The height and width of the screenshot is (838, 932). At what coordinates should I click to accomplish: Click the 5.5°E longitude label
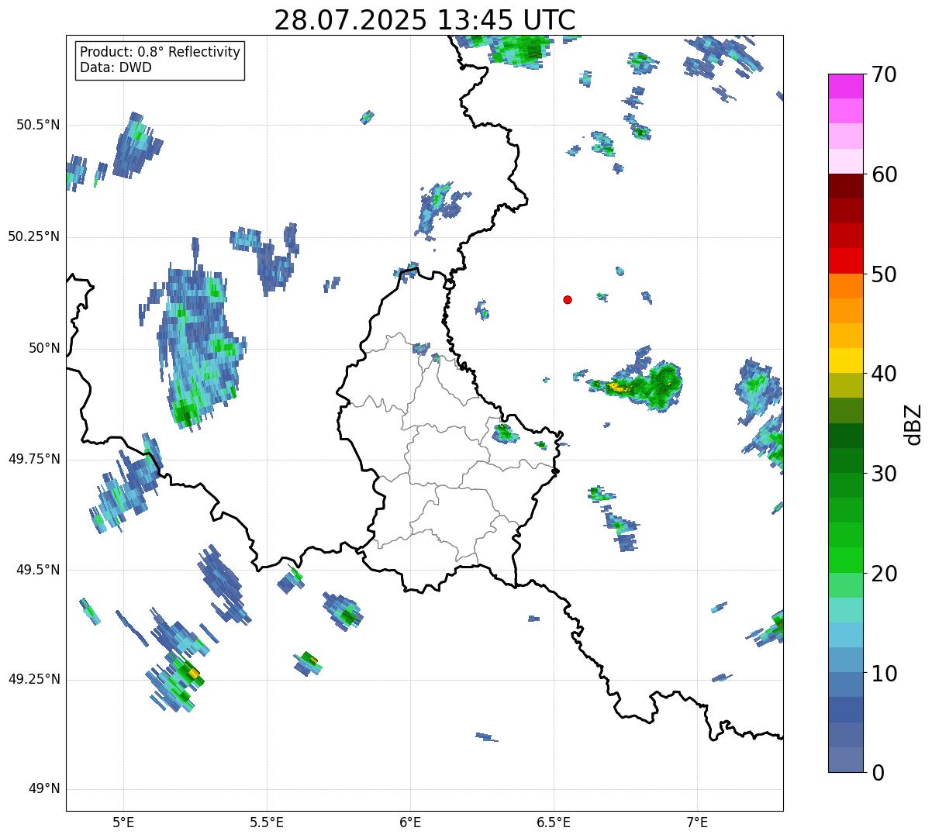point(267,822)
